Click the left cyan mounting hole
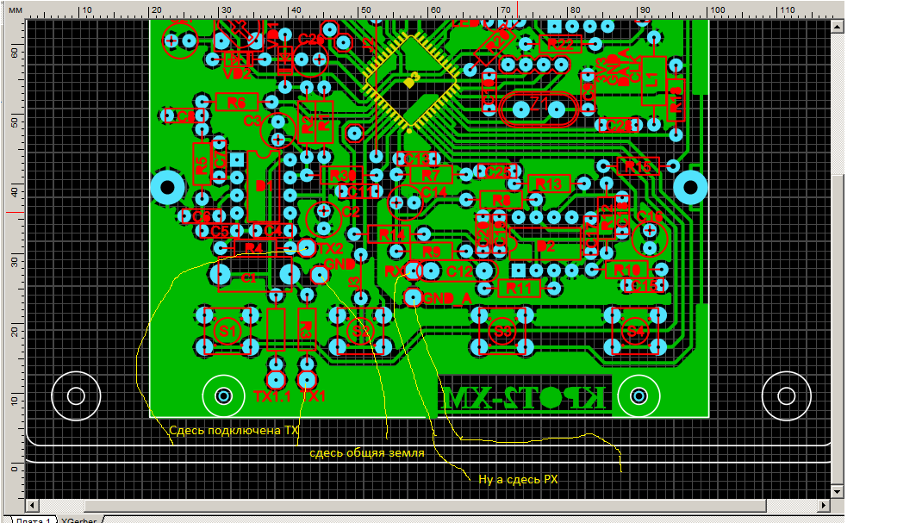The width and height of the screenshot is (922, 523). click(167, 188)
